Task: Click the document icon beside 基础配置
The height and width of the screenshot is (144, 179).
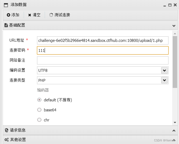Action: [x=6, y=25]
